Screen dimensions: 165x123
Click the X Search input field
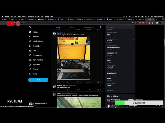pyautogui.click(x=120, y=27)
